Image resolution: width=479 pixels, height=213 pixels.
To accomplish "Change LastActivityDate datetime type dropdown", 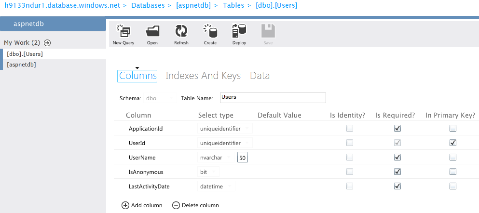I will (x=217, y=186).
